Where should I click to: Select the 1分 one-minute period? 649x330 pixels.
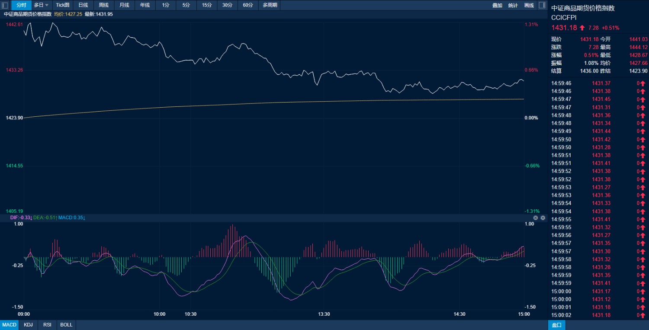pyautogui.click(x=166, y=5)
